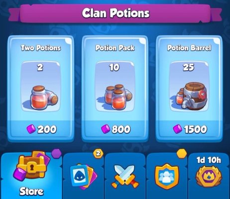Buy Potion Barrel for 1500 gems
This screenshot has height=199, width=230.
pyautogui.click(x=190, y=129)
